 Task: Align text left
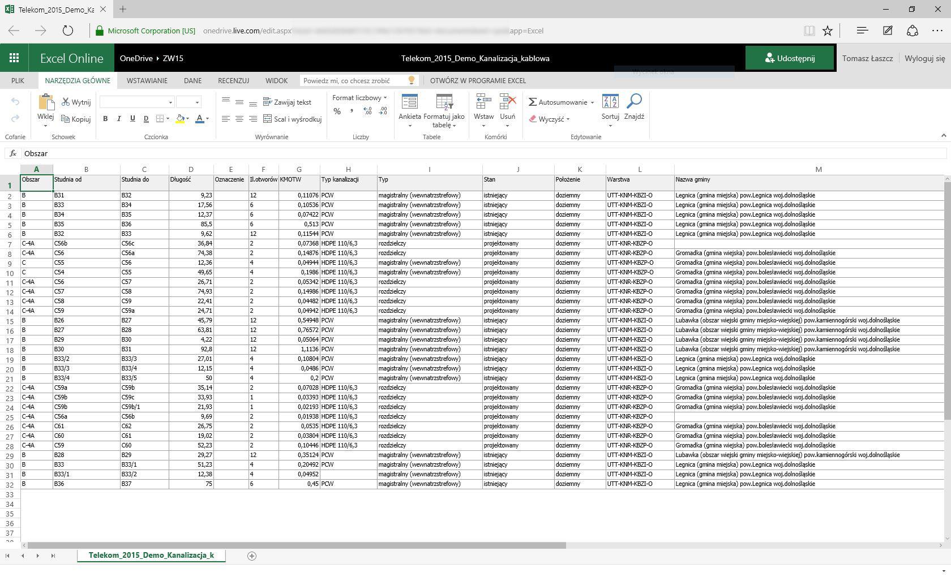tap(226, 119)
